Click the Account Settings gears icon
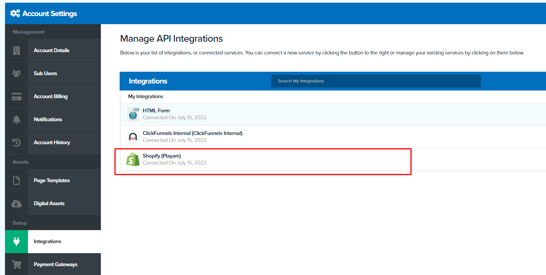 coord(15,13)
